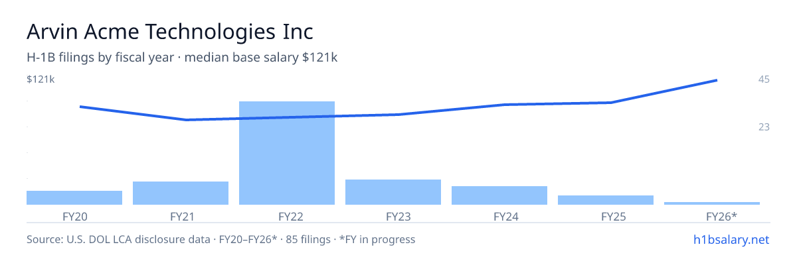
Task: Select the FY24 axis label
Action: tap(499, 216)
